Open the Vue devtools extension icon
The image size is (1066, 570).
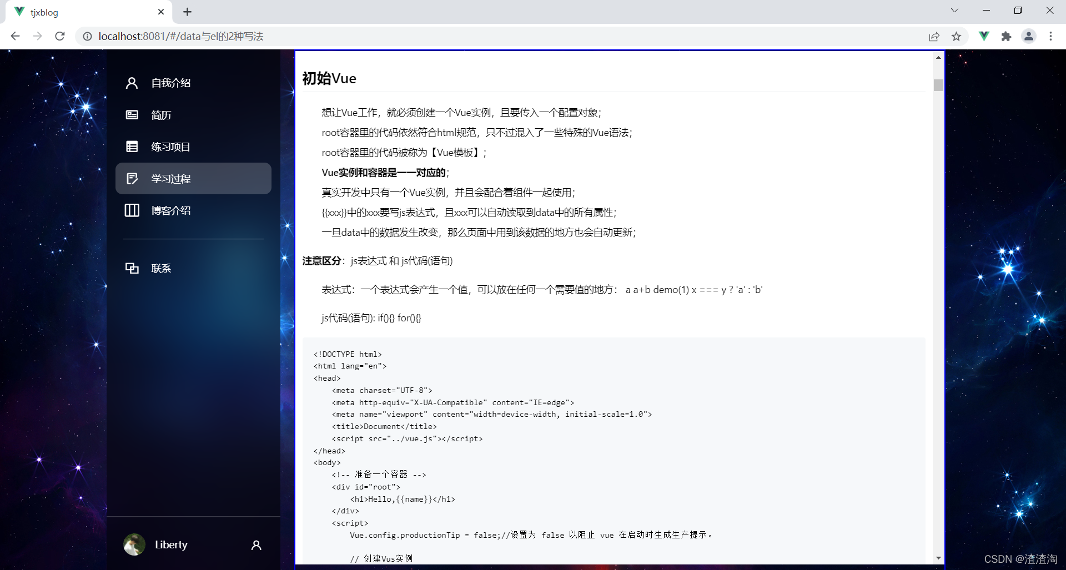[984, 36]
